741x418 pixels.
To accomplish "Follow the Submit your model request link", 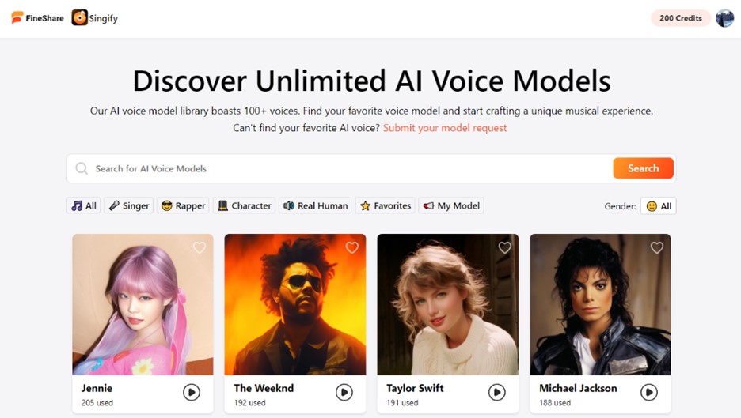I will 445,128.
